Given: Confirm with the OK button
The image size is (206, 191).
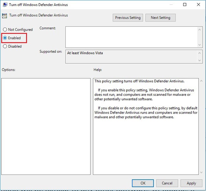Looking at the screenshot, I should click(143, 183).
